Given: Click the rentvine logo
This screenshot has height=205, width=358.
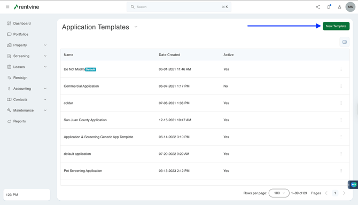Looking at the screenshot, I should pos(27,7).
